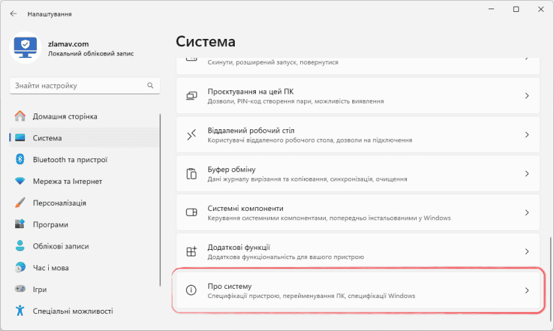
Task: Click the sidebar navigation scrollbar
Action: coord(160,200)
